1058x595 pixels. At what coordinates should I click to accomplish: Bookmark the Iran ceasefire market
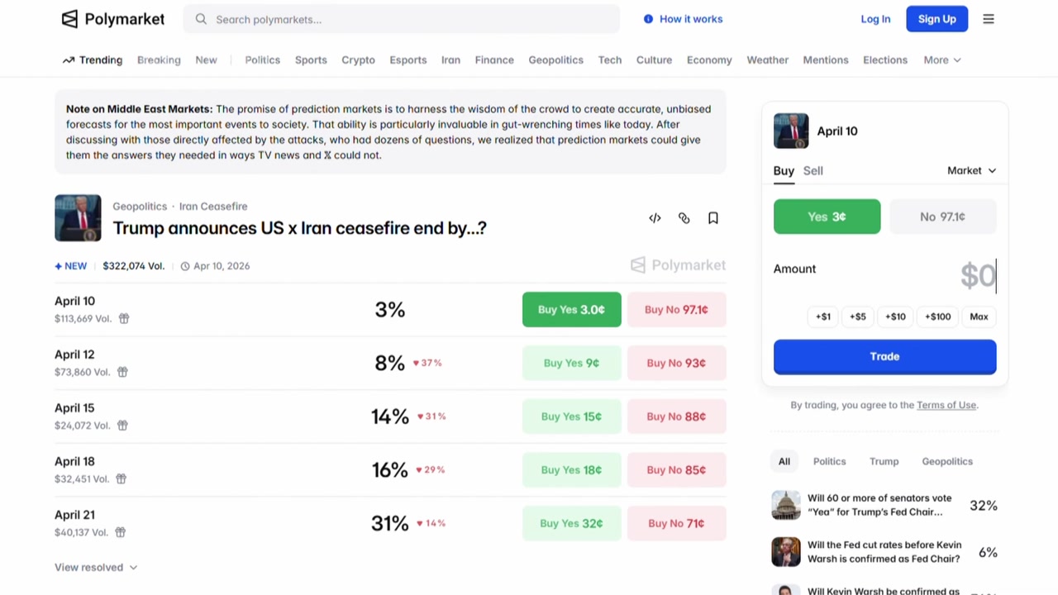[712, 218]
